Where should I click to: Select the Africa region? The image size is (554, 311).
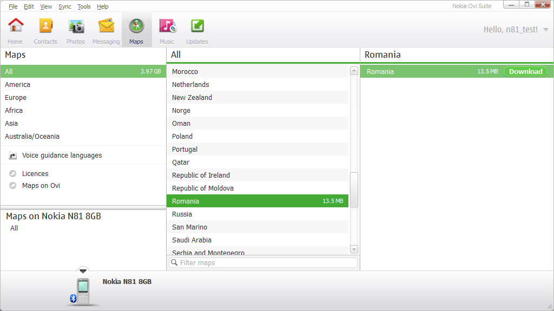(x=83, y=111)
